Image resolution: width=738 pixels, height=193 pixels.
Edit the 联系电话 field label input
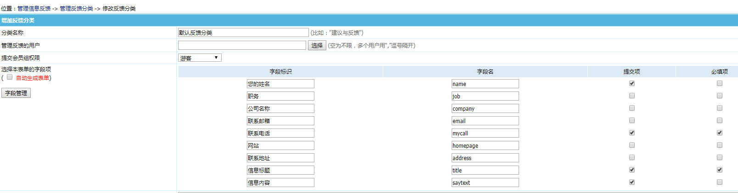(280, 133)
